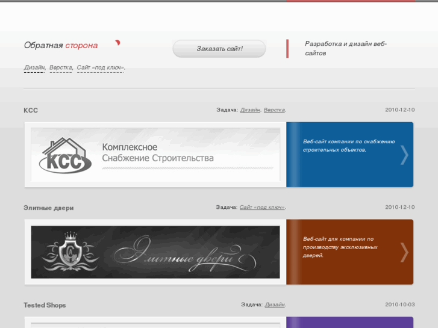This screenshot has height=328, width=438.
Task: Select the 'Верстка' filter under the logo
Action: [x=61, y=67]
